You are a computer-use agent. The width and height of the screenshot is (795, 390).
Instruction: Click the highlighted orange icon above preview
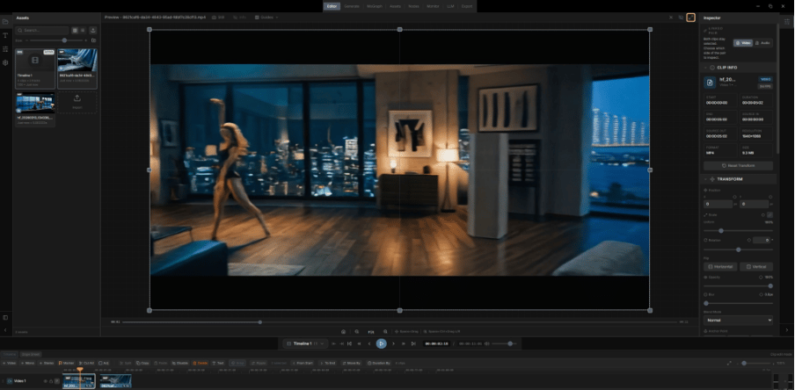point(691,17)
